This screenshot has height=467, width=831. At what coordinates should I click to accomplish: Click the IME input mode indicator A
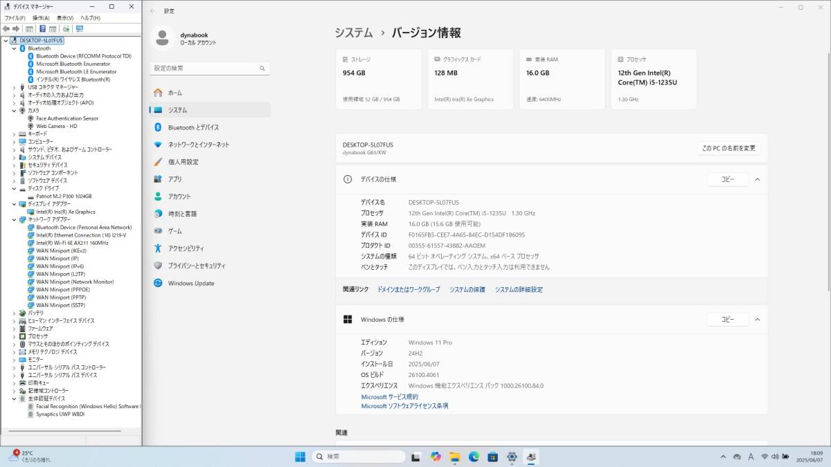[x=751, y=457]
